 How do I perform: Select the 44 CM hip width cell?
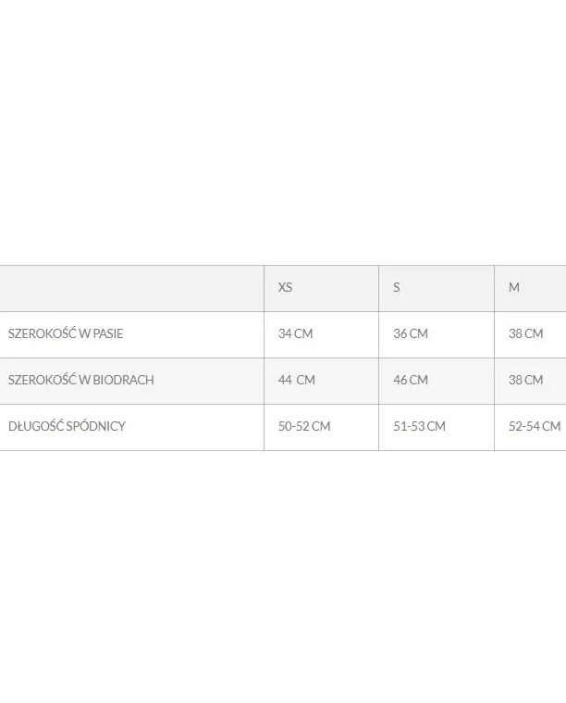click(297, 380)
